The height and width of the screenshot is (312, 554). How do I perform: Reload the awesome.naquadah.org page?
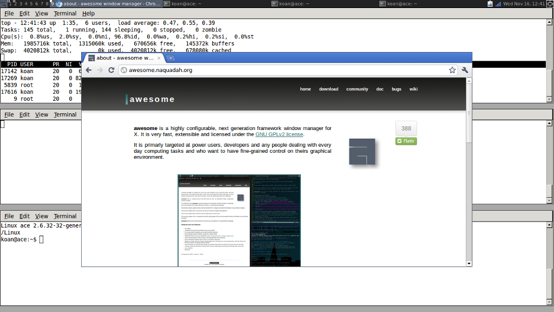pyautogui.click(x=111, y=70)
